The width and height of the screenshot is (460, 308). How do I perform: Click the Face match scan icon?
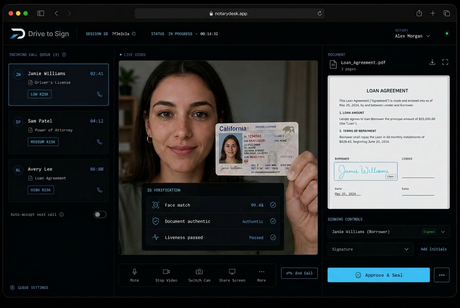(x=156, y=205)
